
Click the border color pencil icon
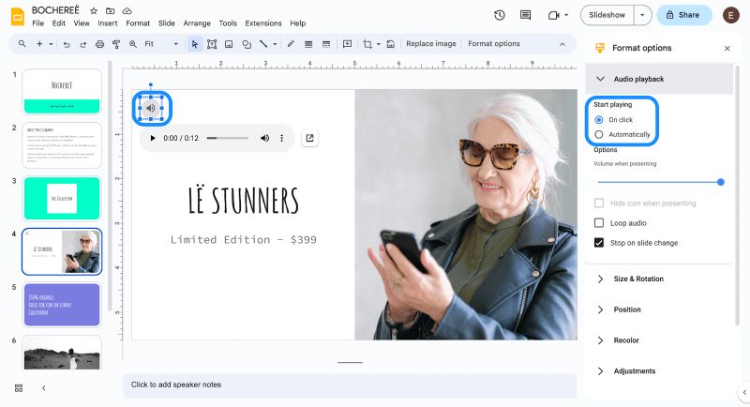coord(291,44)
